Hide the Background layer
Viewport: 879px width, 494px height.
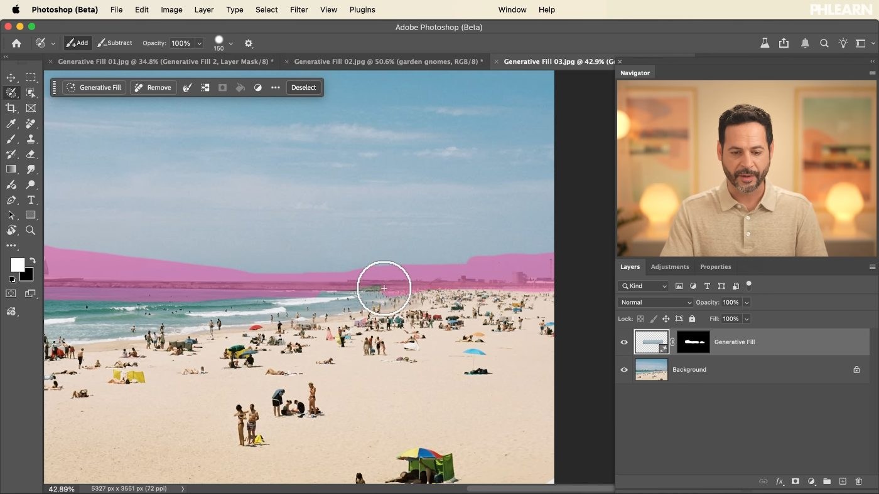pos(624,370)
